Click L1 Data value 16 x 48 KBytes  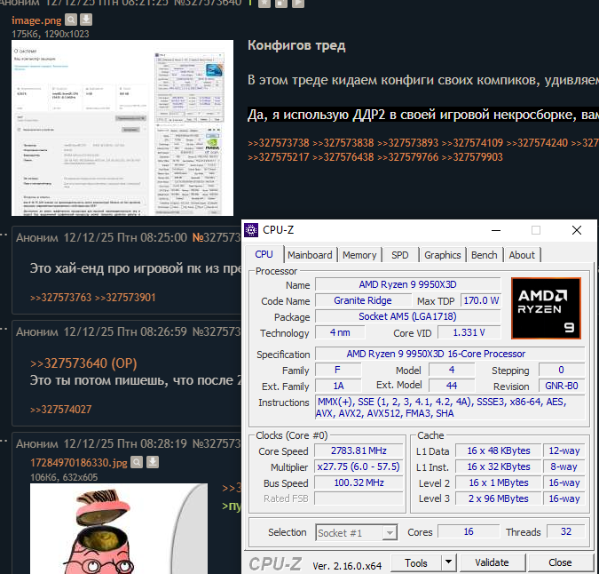(x=499, y=450)
